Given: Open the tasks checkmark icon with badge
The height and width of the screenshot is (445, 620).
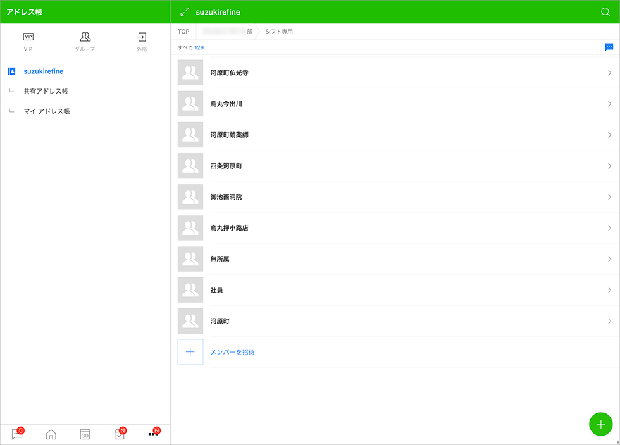Looking at the screenshot, I should tap(119, 434).
